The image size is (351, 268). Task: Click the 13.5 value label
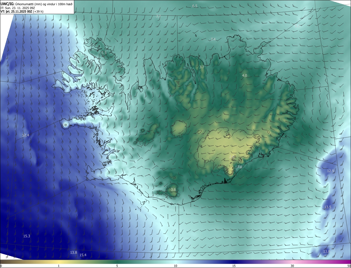328,207
